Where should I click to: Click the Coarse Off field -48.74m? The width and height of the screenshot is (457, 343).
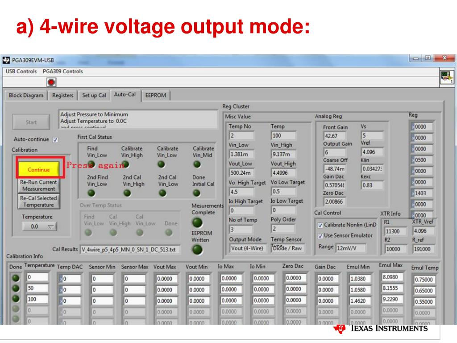pos(335,169)
